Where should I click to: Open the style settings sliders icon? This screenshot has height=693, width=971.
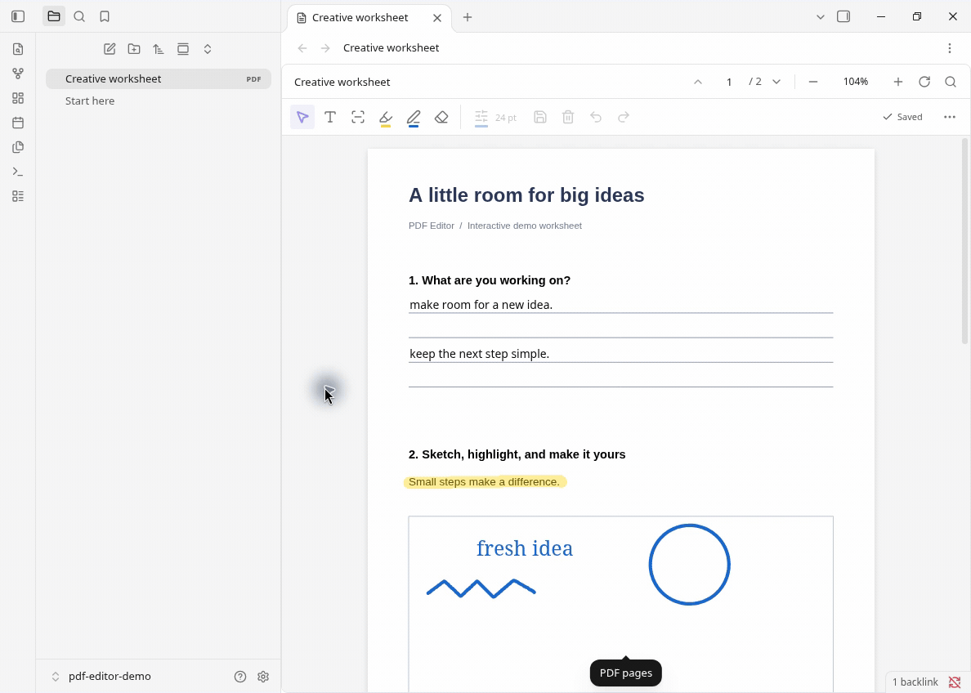point(481,117)
